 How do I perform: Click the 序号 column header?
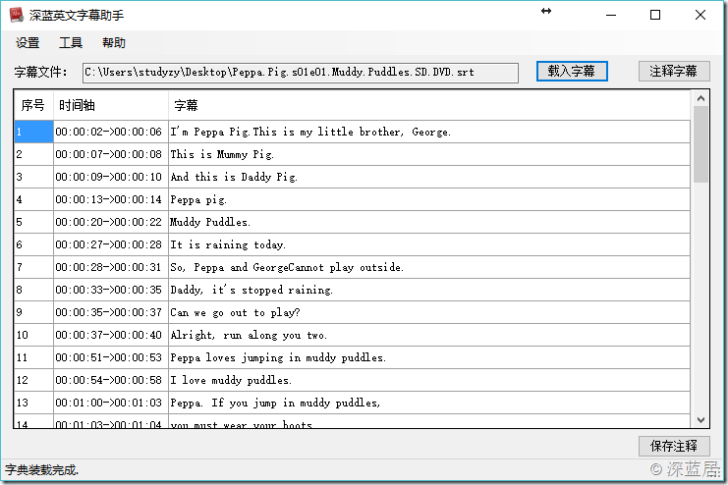tap(33, 105)
